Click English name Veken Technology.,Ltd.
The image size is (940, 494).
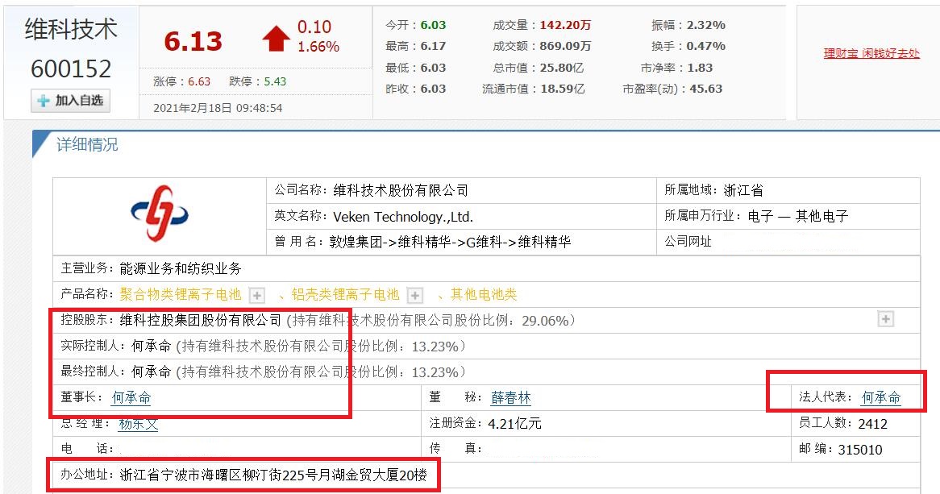[403, 217]
